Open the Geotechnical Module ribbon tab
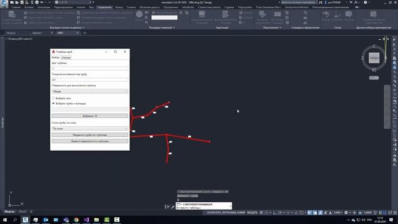 (297, 7)
